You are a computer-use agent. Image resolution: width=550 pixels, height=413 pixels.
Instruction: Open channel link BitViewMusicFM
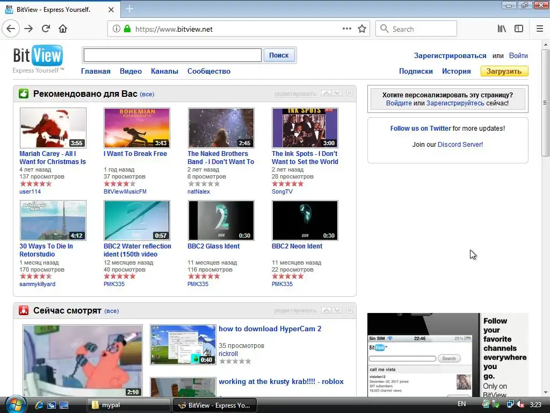(125, 191)
